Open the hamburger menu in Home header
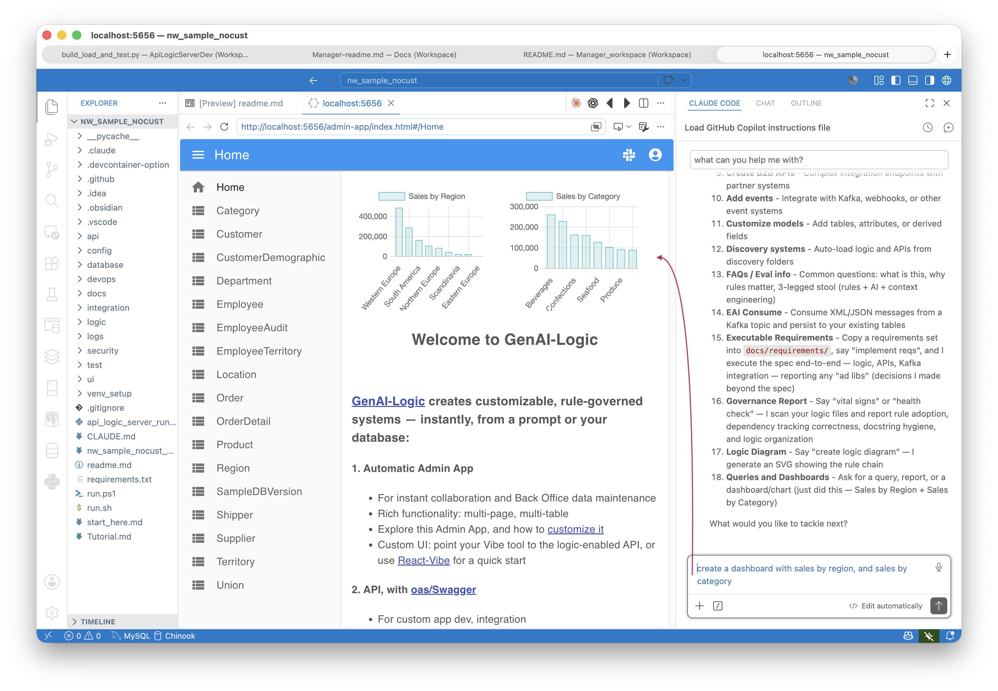 pyautogui.click(x=198, y=155)
